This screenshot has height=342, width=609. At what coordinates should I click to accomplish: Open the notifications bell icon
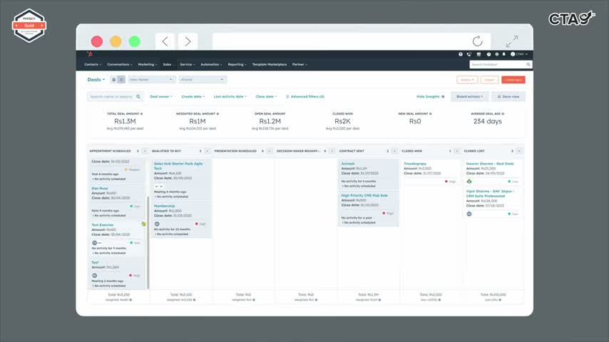point(504,54)
